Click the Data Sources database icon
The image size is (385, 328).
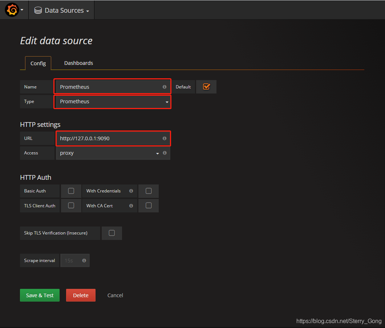pyautogui.click(x=38, y=10)
